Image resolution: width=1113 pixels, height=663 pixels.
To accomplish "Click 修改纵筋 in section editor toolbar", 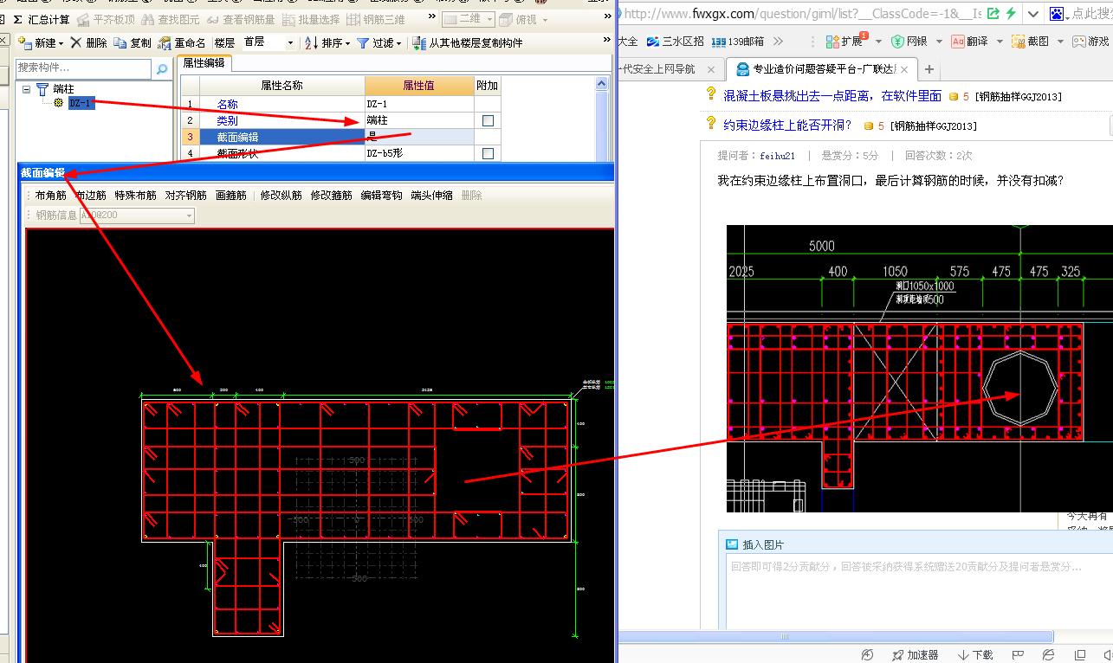I will coord(281,196).
